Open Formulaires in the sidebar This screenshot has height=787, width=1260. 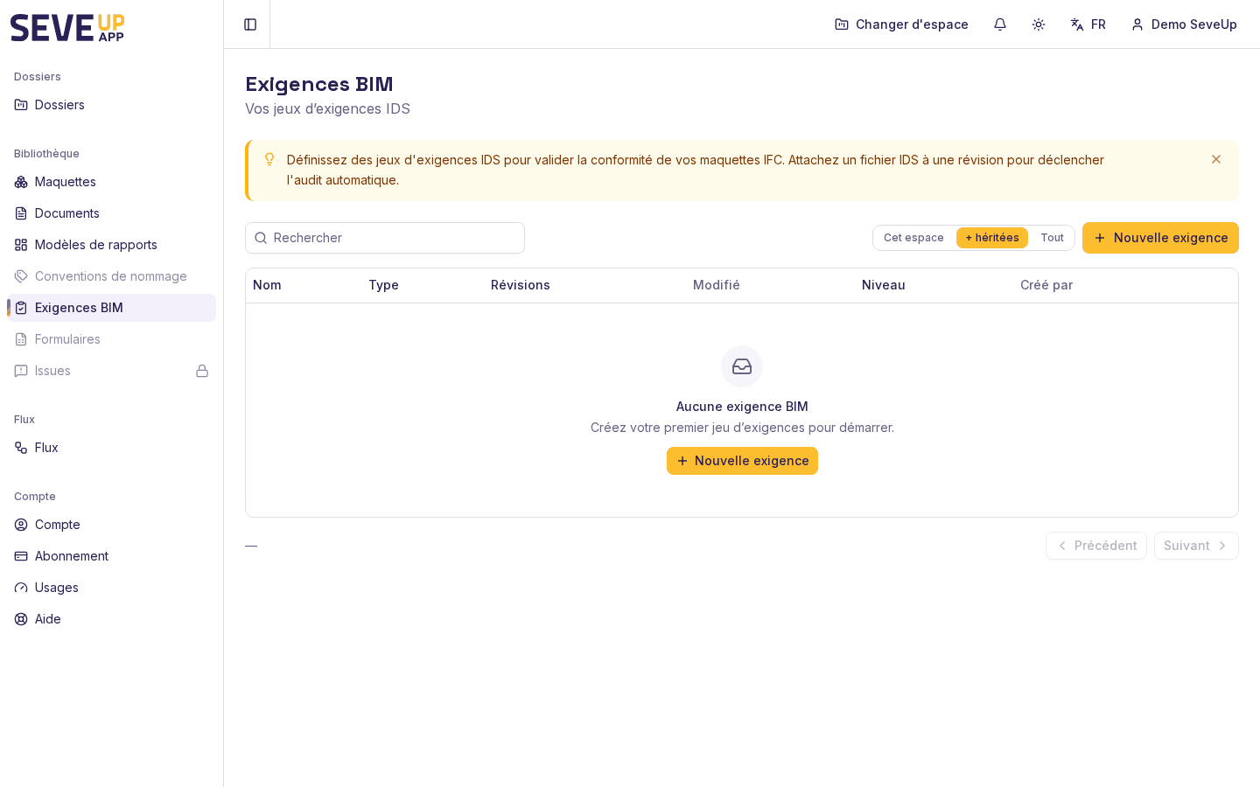[x=112, y=339]
